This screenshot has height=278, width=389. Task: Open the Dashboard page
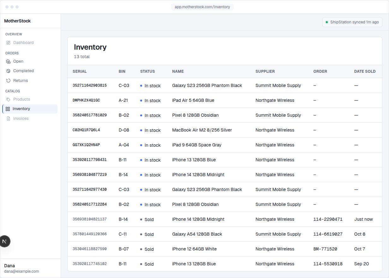(30, 43)
